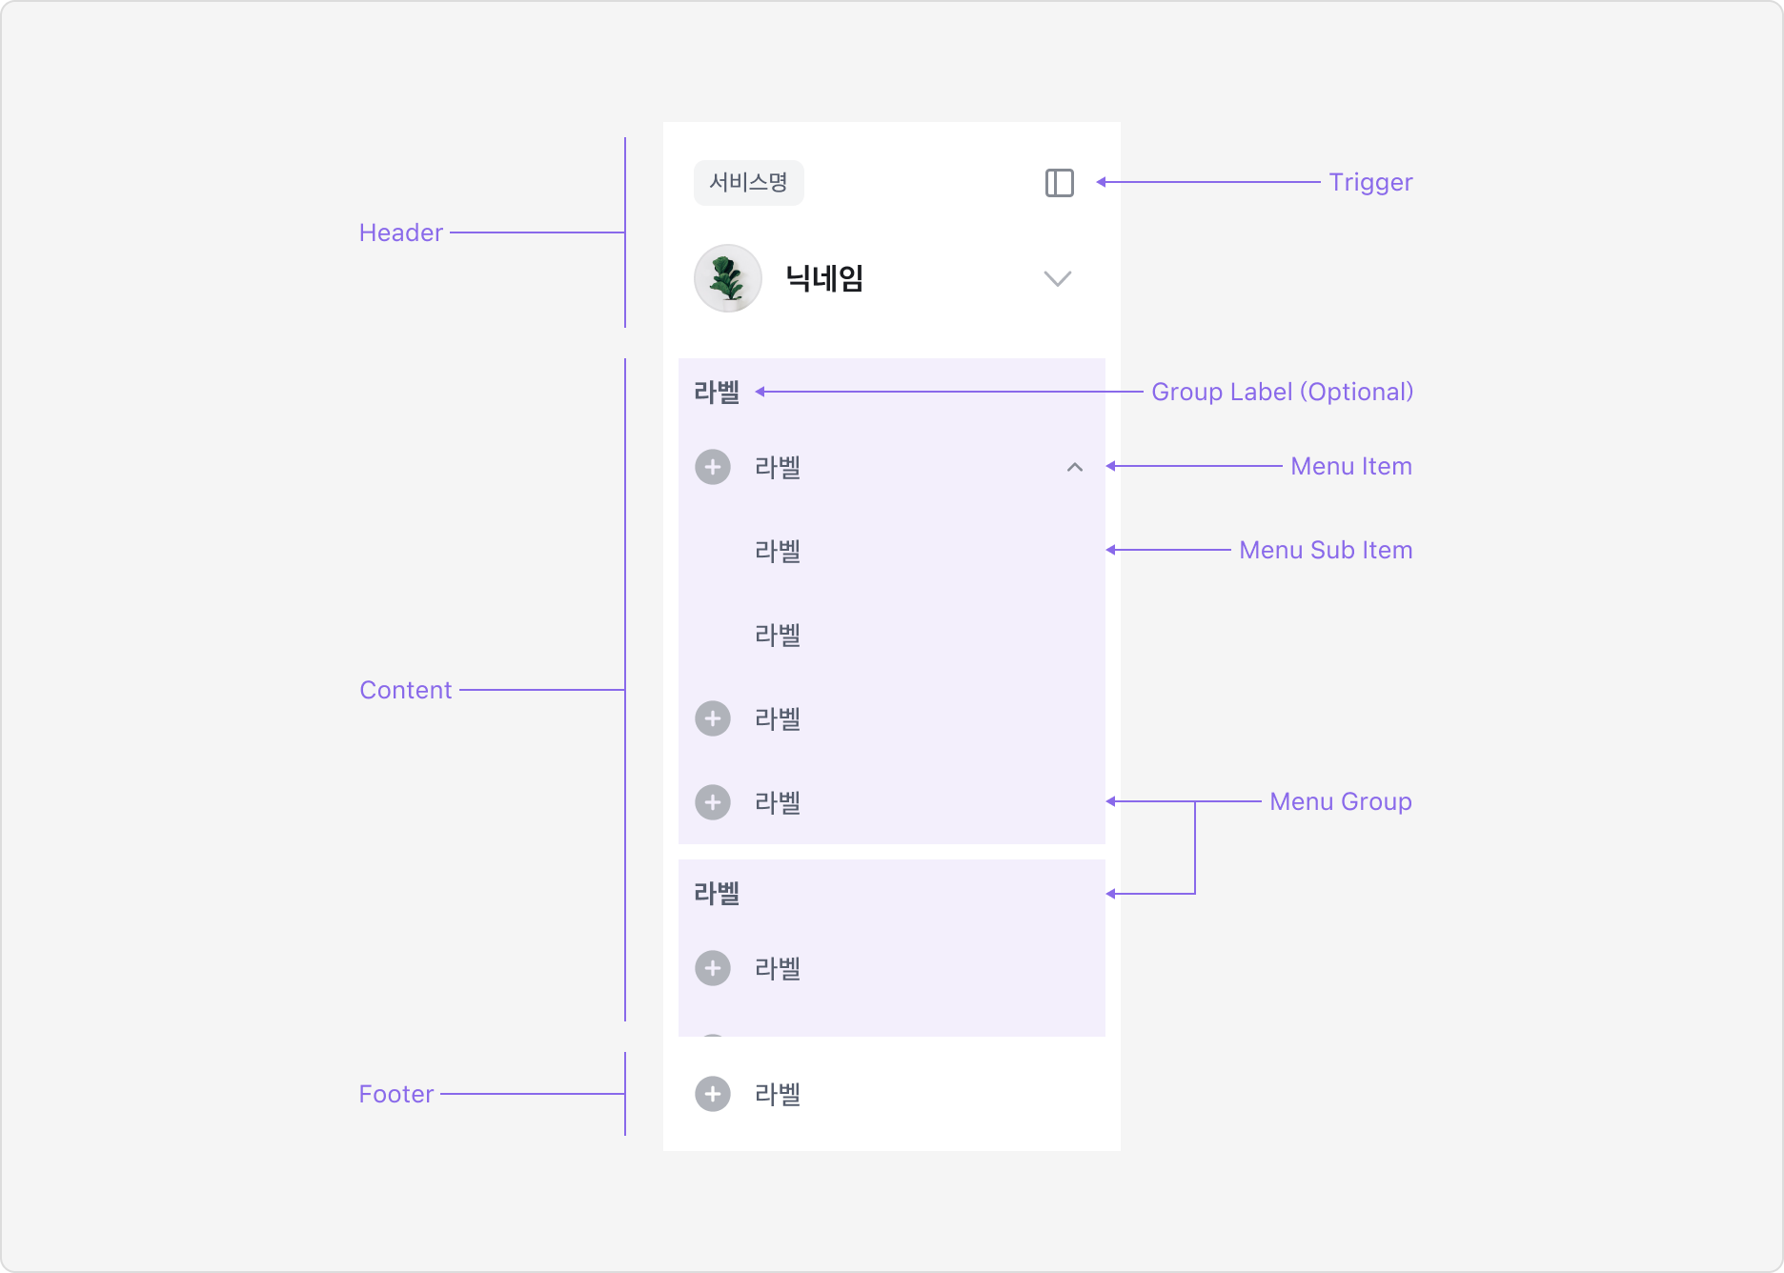Click the sidebar trigger panel icon
Image resolution: width=1784 pixels, height=1273 pixels.
[1059, 183]
